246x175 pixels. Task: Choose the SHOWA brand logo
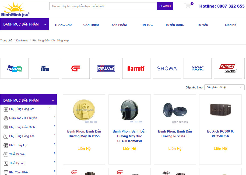coord(167,69)
